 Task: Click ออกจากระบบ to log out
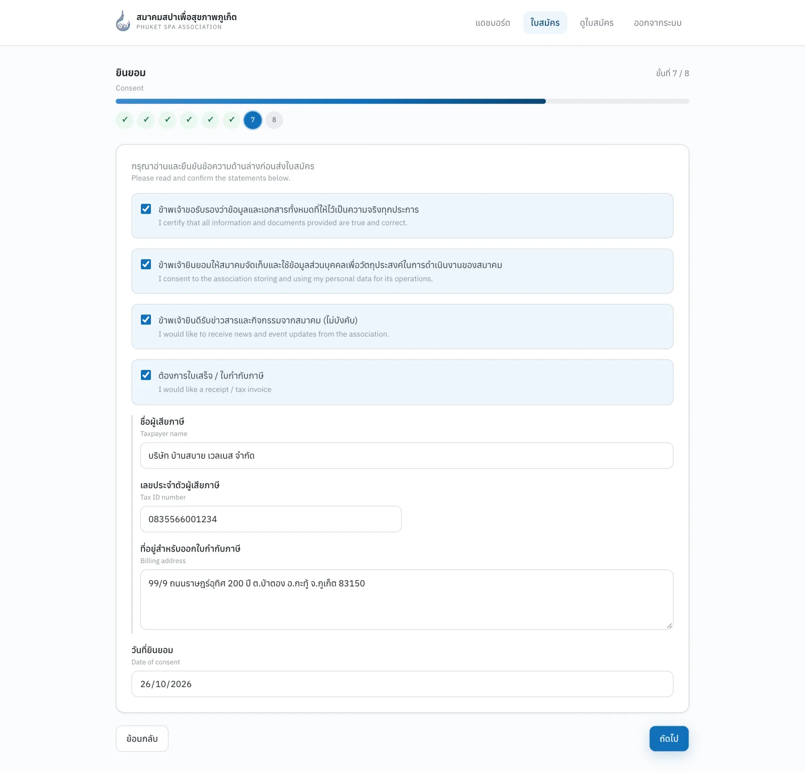tap(657, 23)
